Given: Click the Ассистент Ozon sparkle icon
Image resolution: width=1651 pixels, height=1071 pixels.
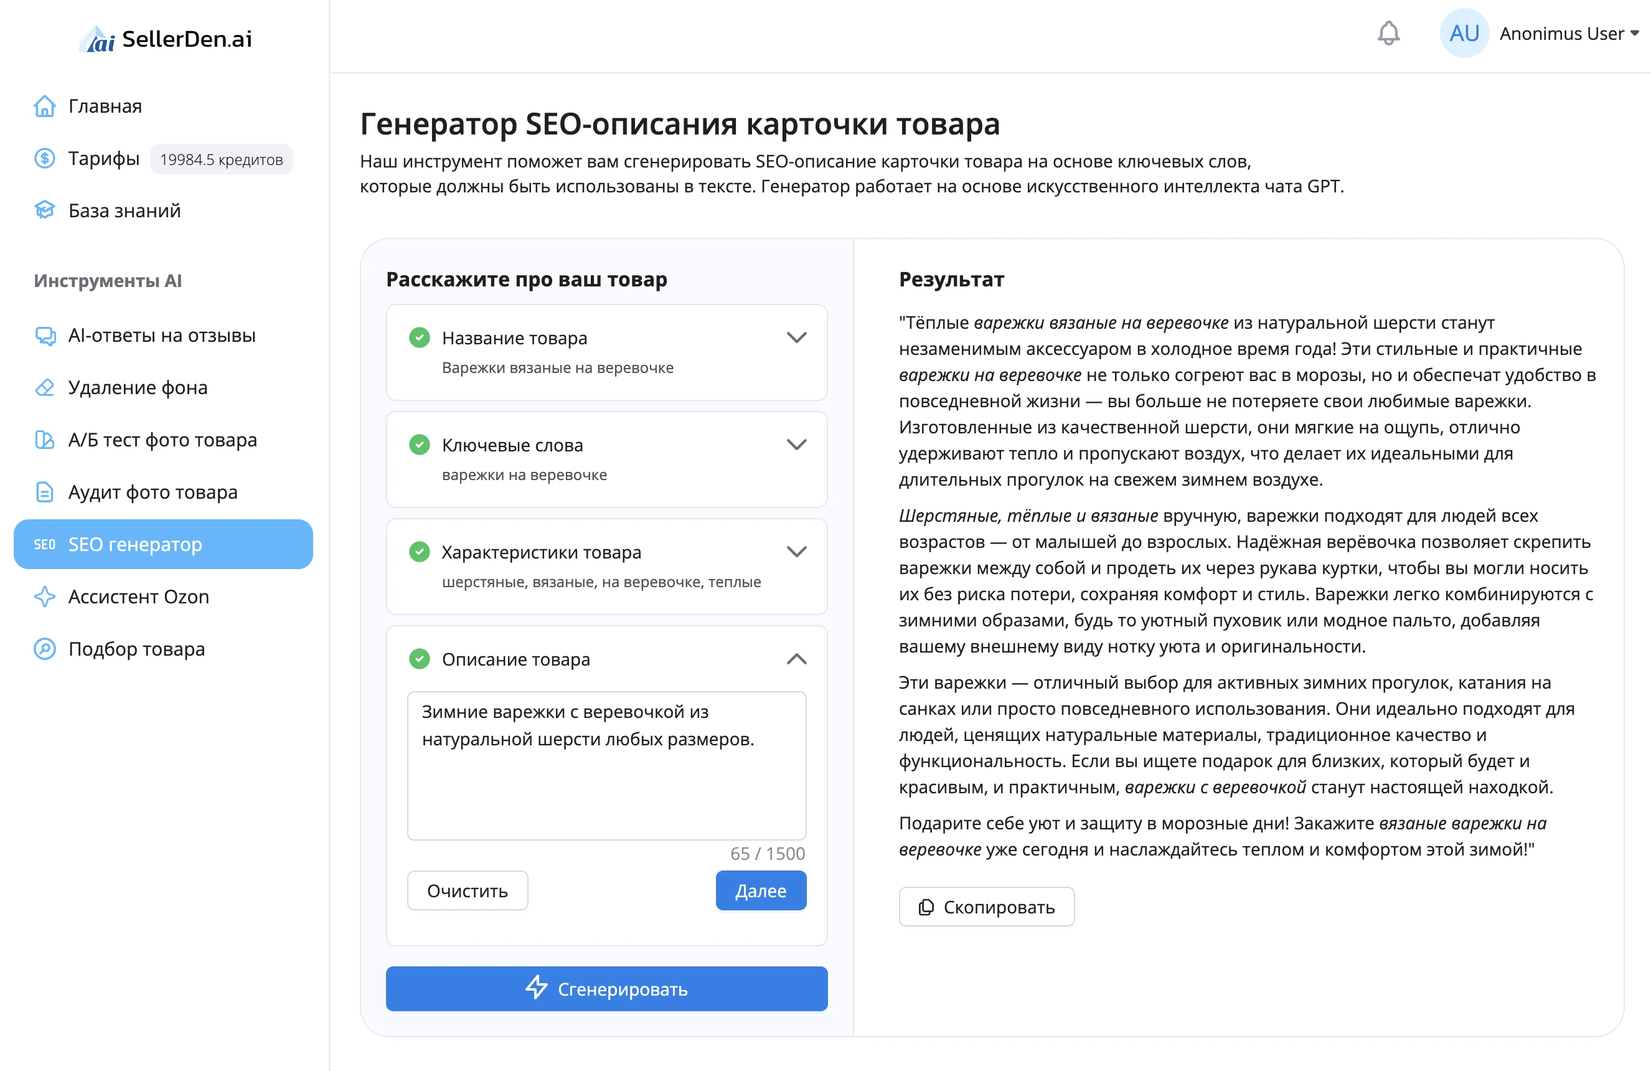Looking at the screenshot, I should [x=44, y=597].
